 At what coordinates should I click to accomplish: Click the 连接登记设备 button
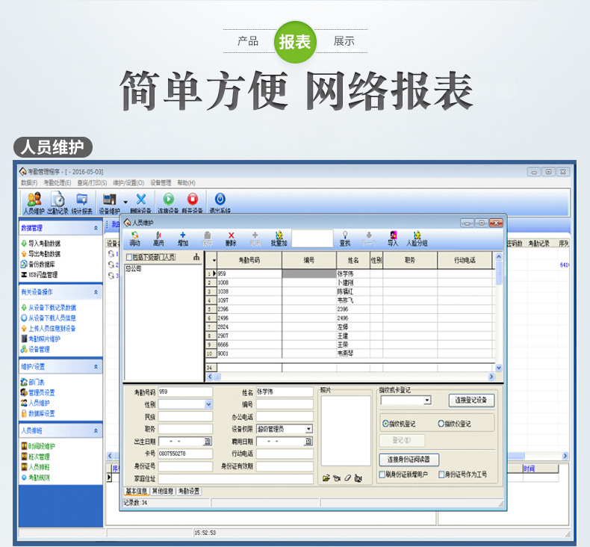click(x=471, y=401)
